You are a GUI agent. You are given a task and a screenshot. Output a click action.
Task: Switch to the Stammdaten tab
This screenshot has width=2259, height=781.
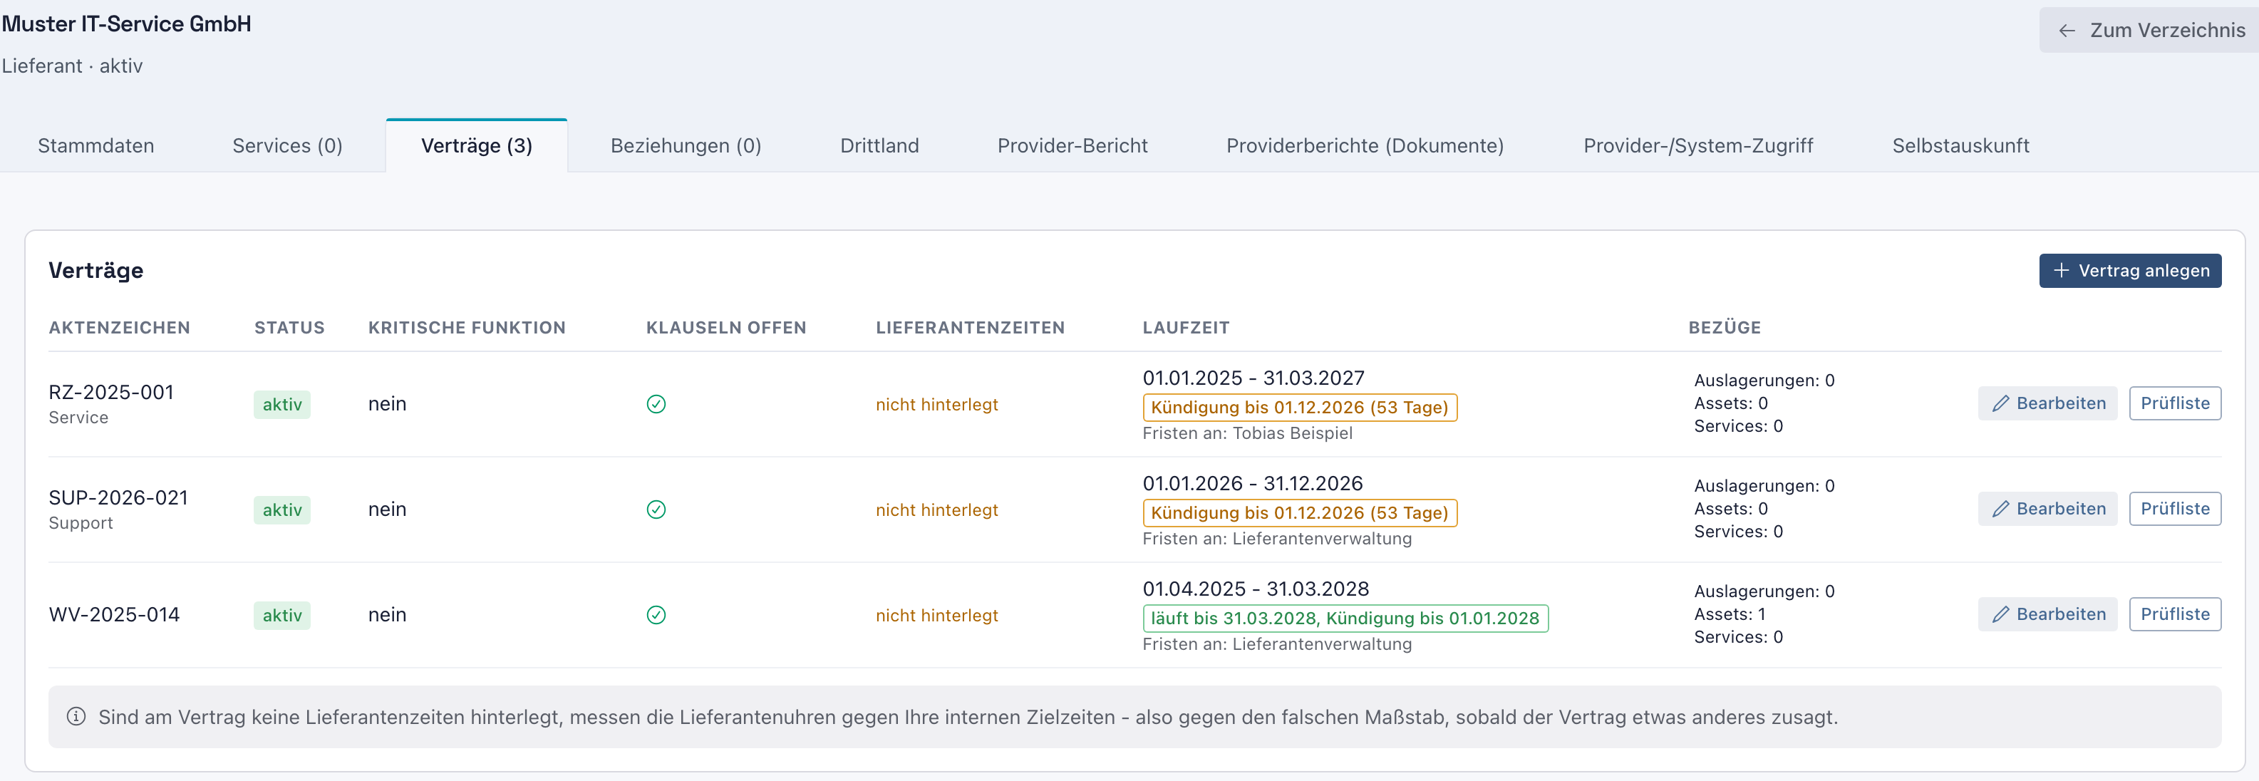pyautogui.click(x=95, y=145)
